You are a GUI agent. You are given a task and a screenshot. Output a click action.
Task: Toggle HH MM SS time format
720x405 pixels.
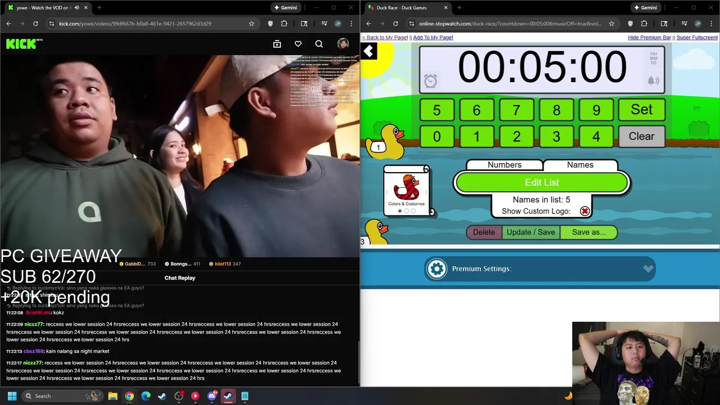click(653, 58)
